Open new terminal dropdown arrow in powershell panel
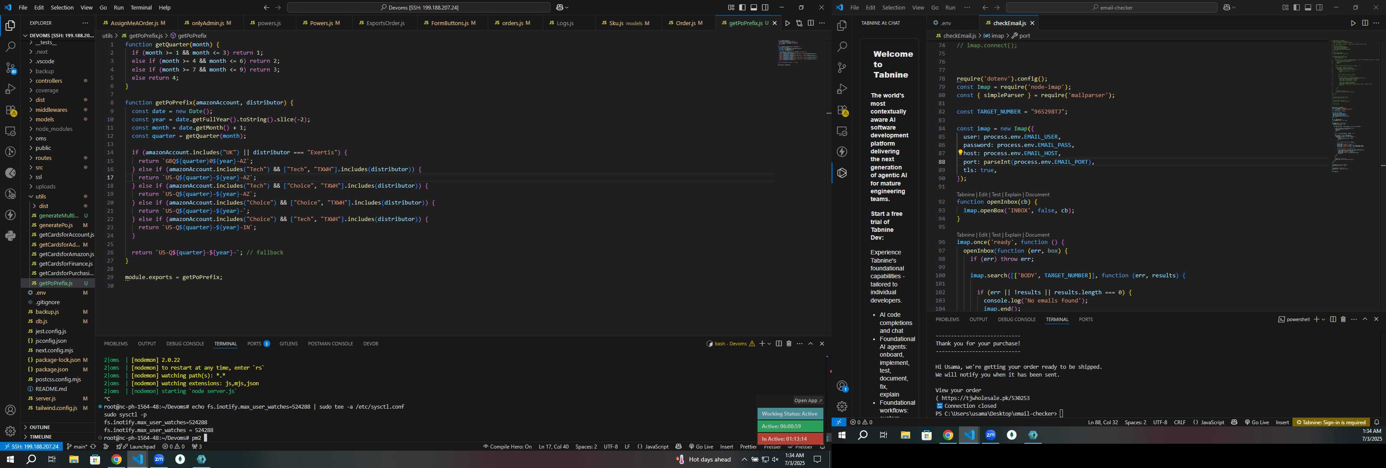 click(1324, 319)
